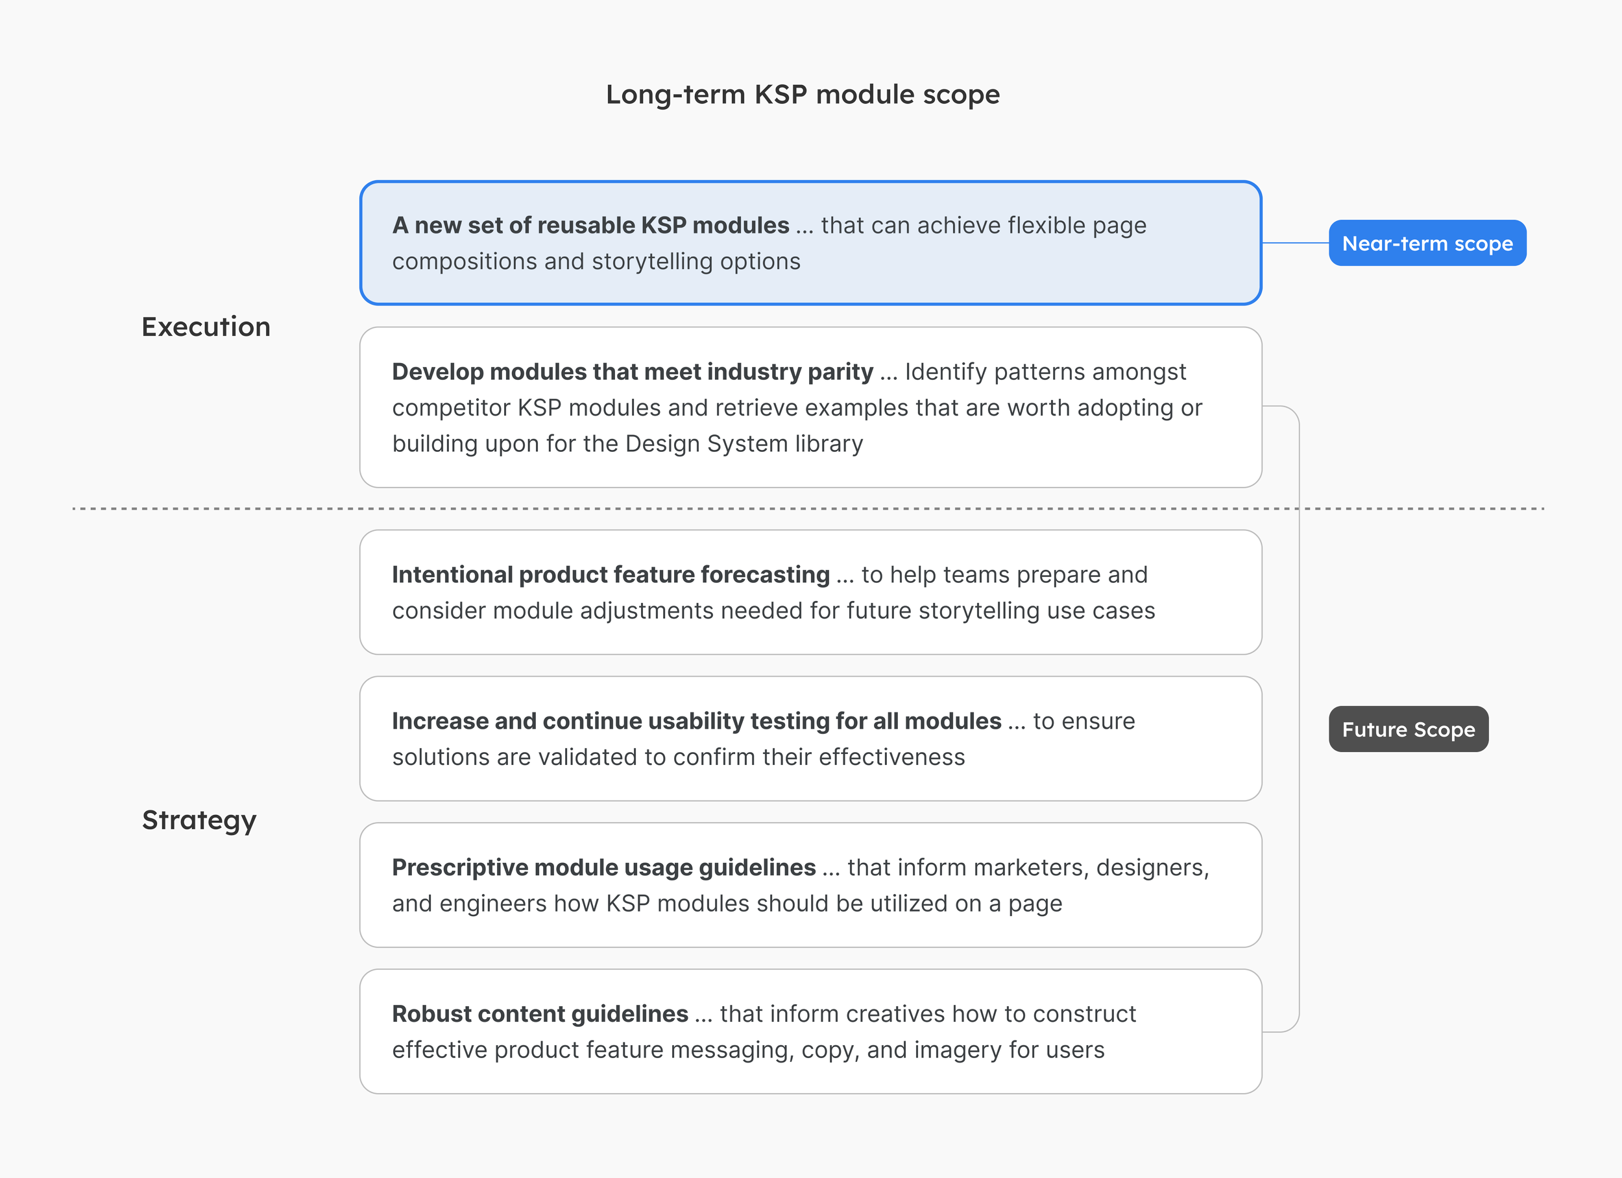The height and width of the screenshot is (1178, 1622).
Task: Click the Execution section label
Action: (x=206, y=327)
